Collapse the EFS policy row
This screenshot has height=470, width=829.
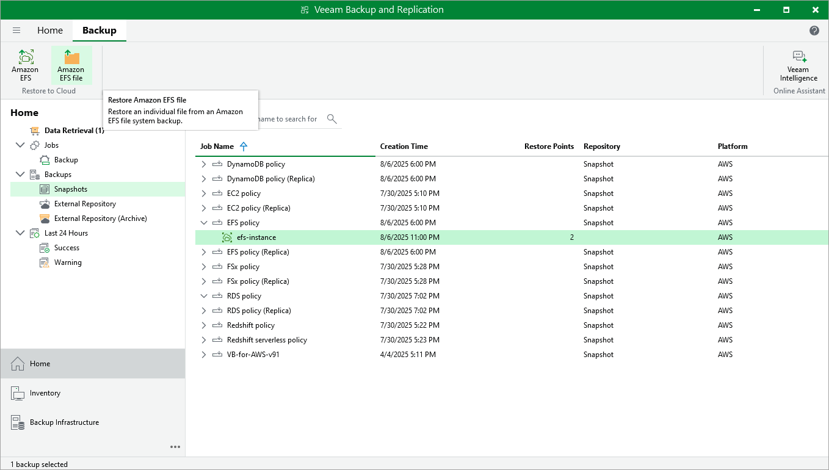click(204, 223)
